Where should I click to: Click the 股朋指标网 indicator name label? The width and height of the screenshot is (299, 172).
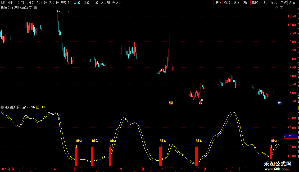tap(13, 107)
